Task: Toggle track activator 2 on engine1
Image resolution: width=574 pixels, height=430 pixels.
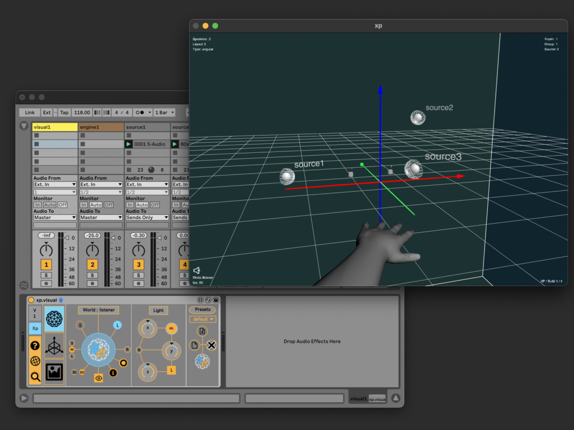Action: (92, 265)
